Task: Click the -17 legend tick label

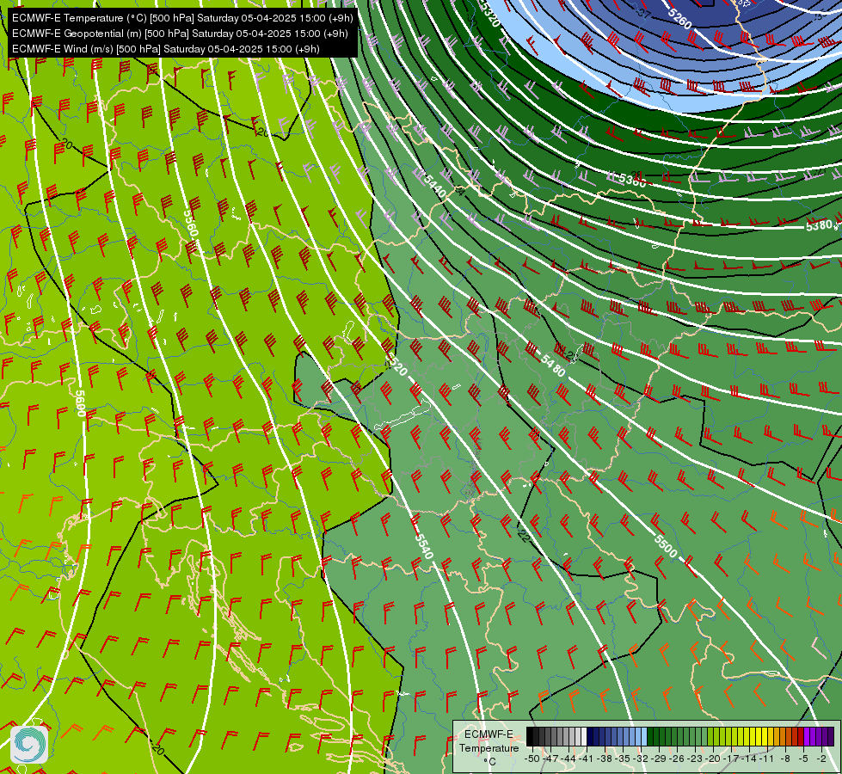Action: 731,759
